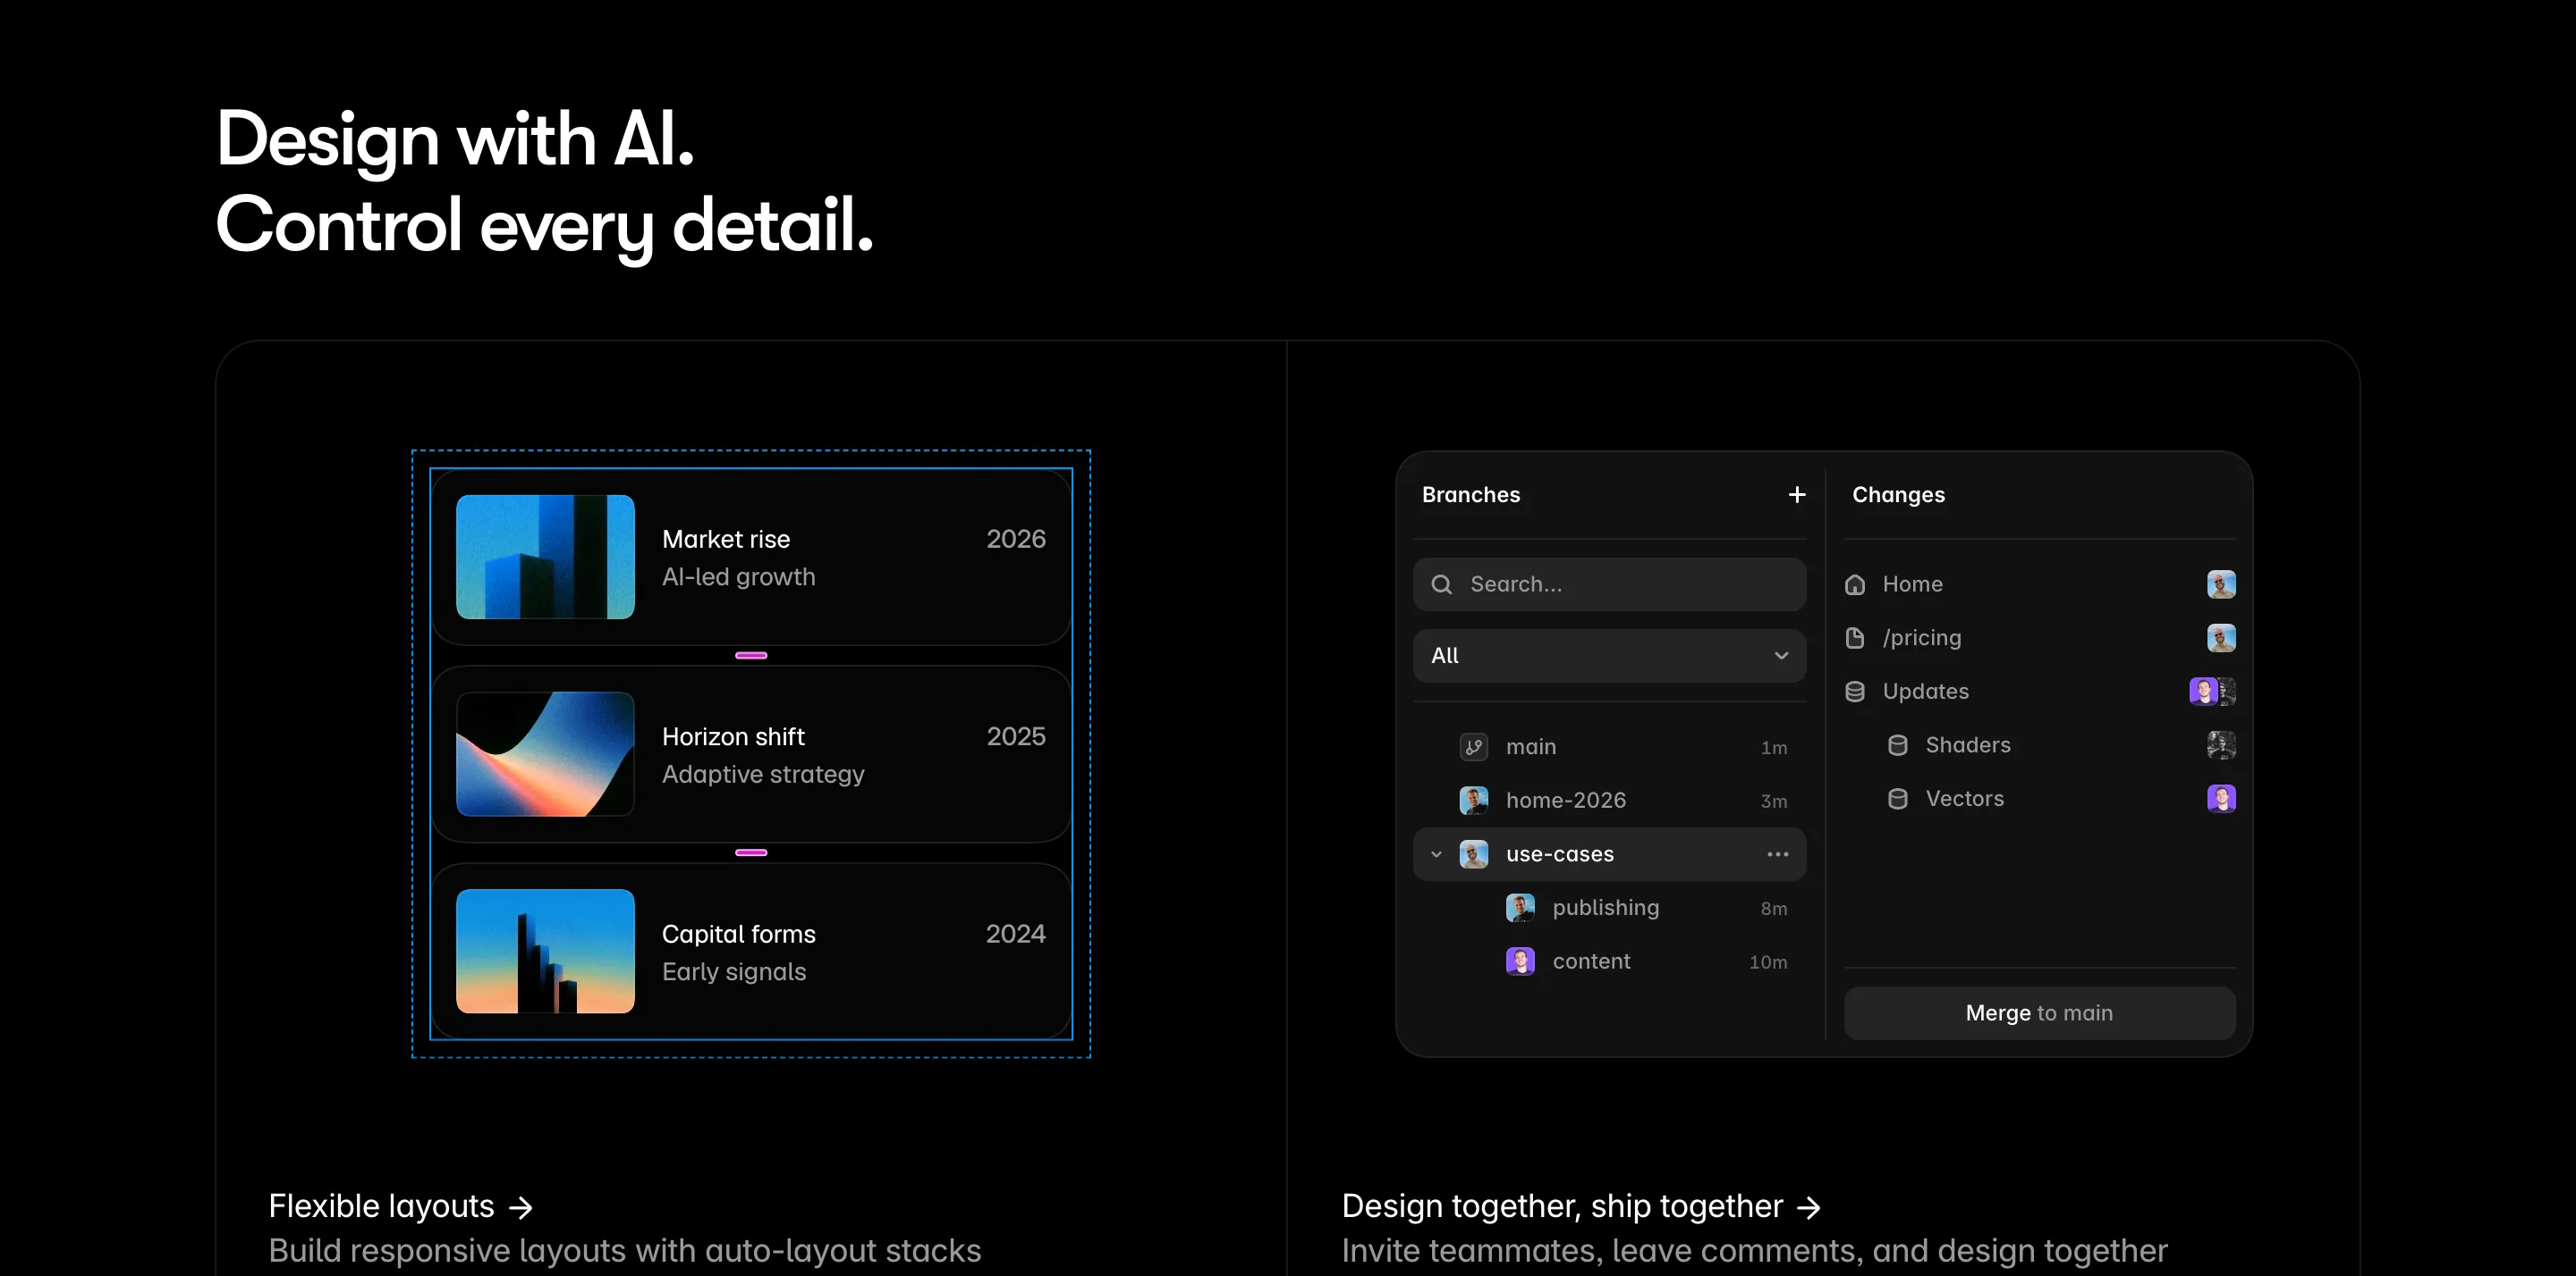Click the avatar on the Home row
This screenshot has width=2576, height=1276.
[2221, 584]
